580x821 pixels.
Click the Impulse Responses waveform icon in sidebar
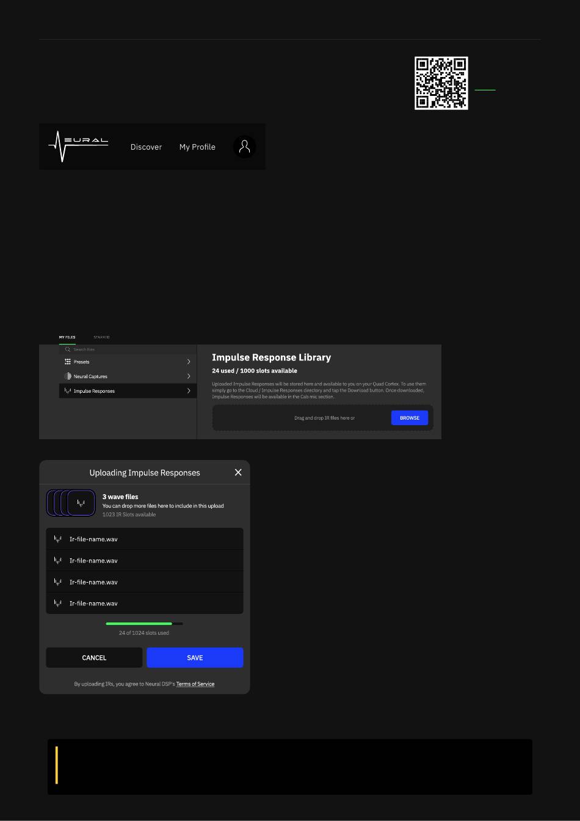coord(68,391)
